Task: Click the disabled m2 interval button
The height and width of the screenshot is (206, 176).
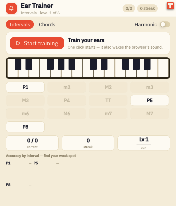Action: [x=67, y=87]
